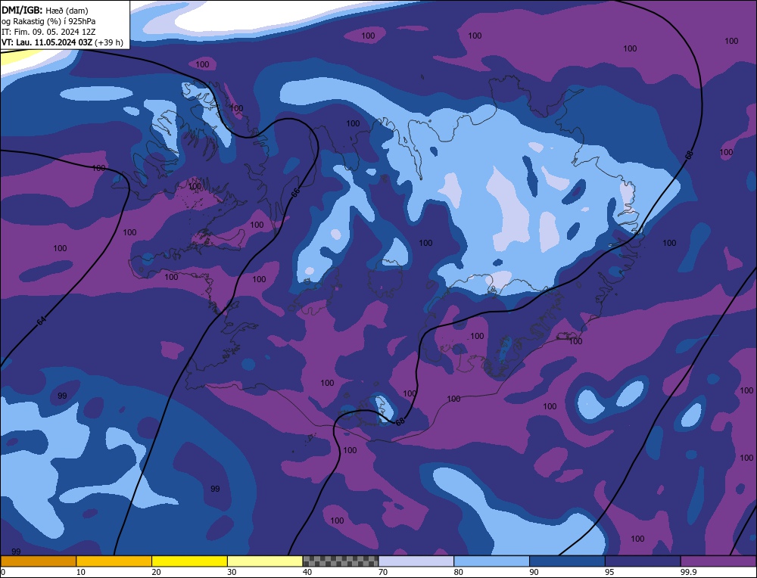This screenshot has width=757, height=578.
Task: Pick the bright yellow 20–30 legend swatch
Action: (189, 561)
